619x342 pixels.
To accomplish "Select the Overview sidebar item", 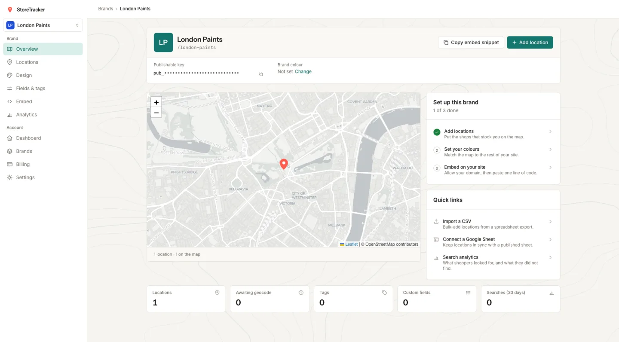I will pos(43,49).
